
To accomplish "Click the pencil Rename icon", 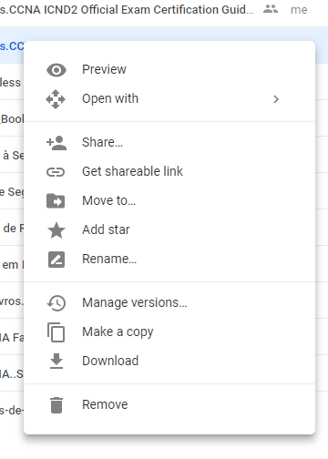I will tap(56, 260).
